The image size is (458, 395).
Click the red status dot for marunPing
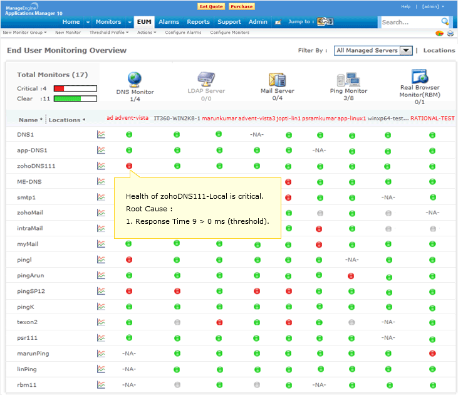432,354
